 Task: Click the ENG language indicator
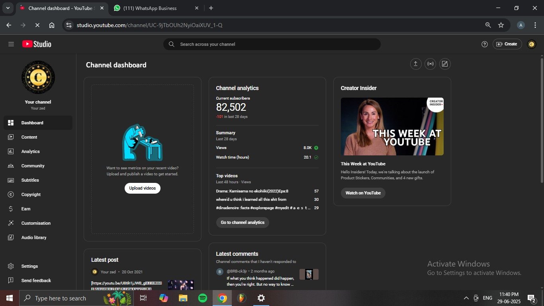tap(487, 298)
